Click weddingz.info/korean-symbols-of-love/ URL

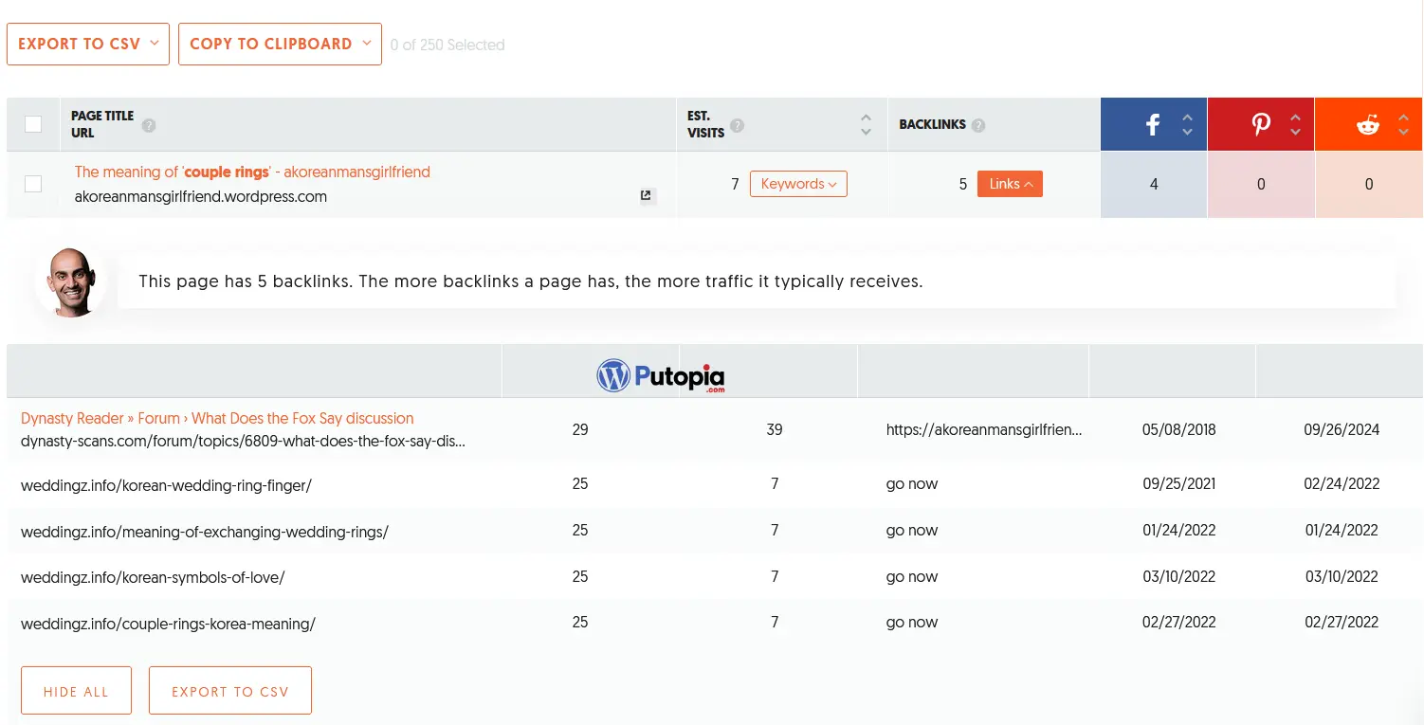point(153,577)
